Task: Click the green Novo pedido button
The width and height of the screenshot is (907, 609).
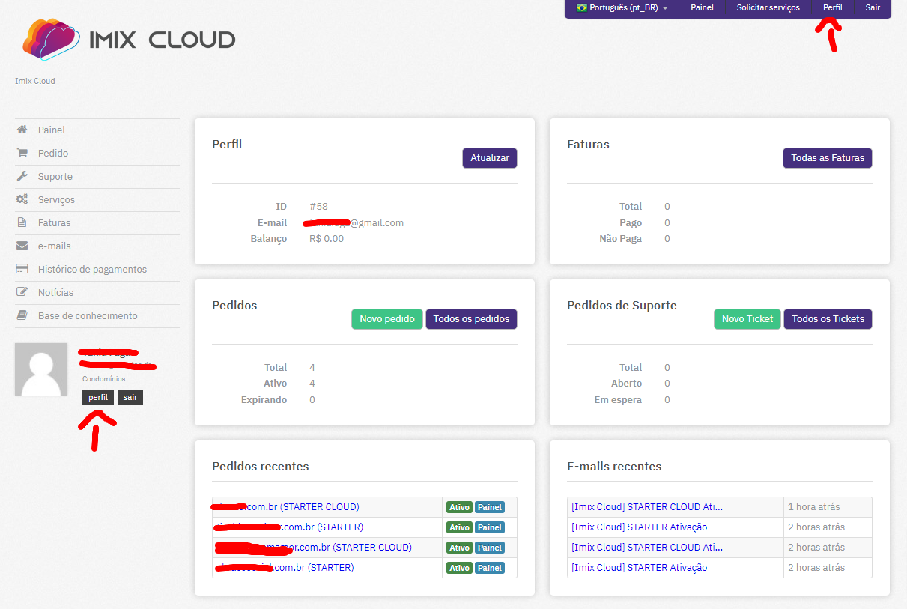Action: (x=387, y=319)
